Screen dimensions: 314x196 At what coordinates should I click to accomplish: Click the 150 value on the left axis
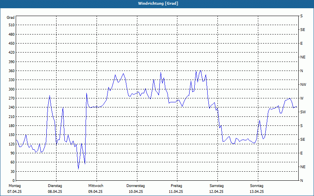click(12, 135)
